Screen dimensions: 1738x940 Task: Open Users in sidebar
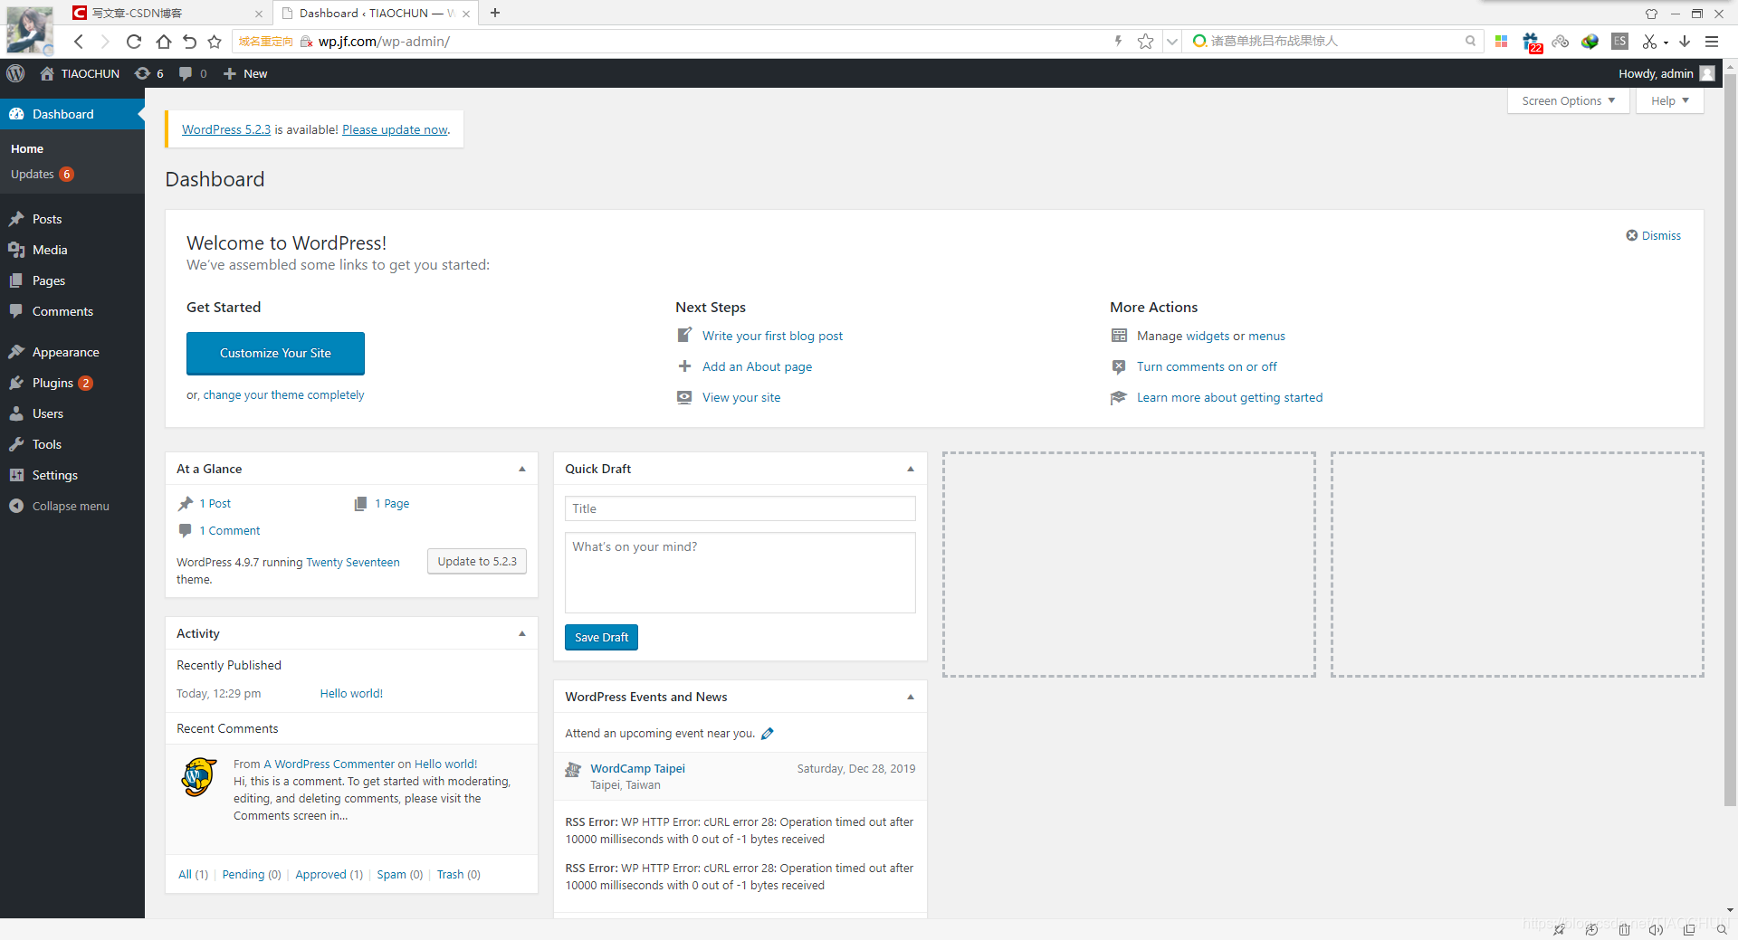(72, 413)
